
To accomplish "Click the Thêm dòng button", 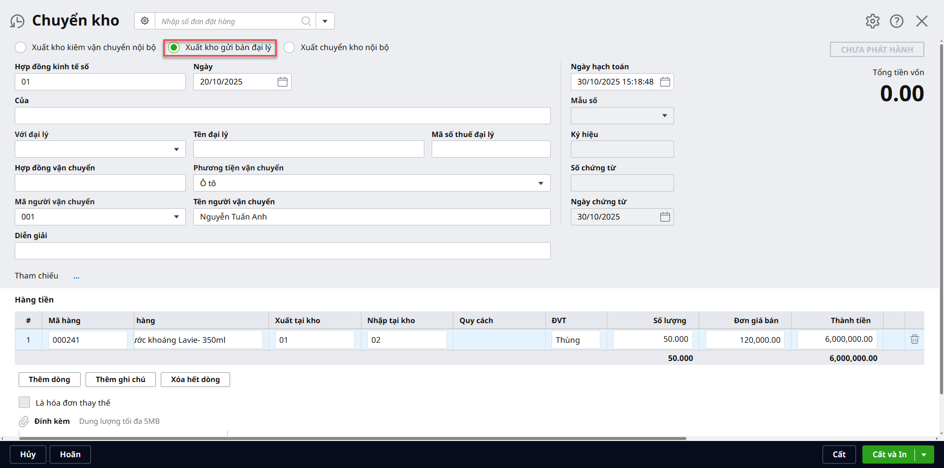I will point(49,380).
